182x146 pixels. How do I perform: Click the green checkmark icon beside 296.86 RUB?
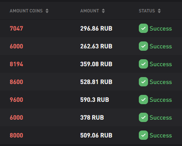[143, 28]
